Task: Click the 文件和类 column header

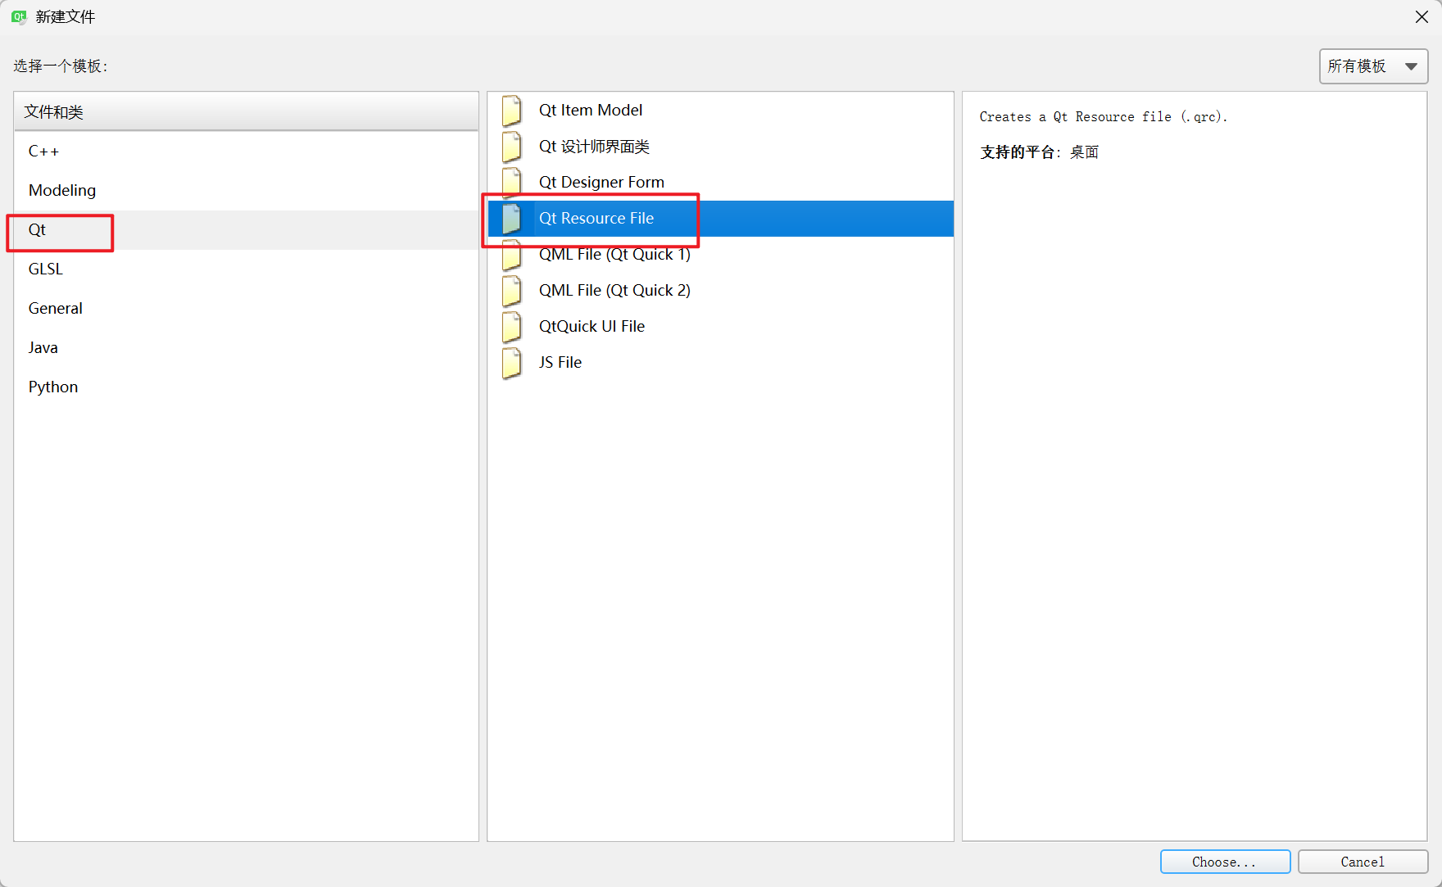Action: point(246,111)
